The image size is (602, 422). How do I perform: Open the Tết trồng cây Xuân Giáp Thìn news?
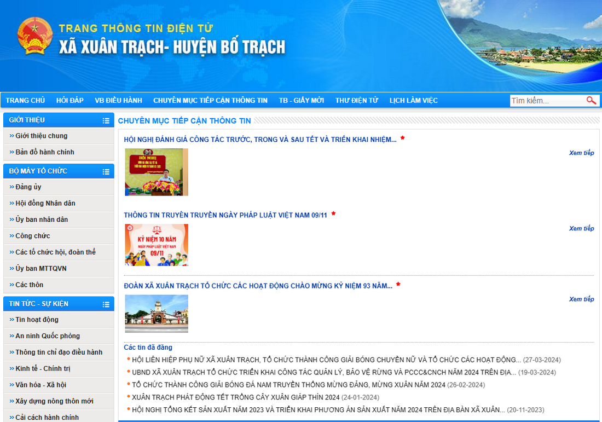[x=235, y=397]
